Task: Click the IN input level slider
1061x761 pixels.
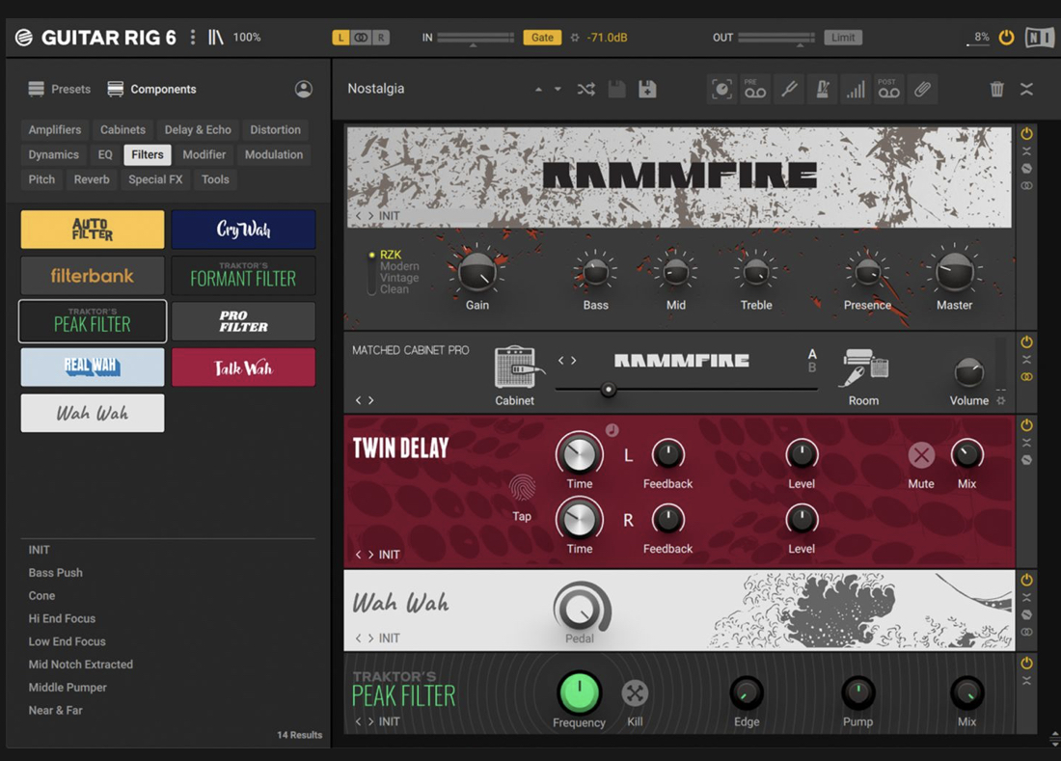Action: 476,38
